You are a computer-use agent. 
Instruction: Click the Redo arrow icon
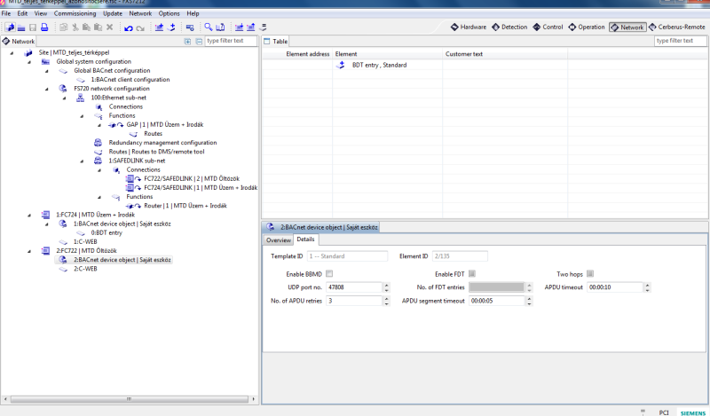pyautogui.click(x=141, y=27)
